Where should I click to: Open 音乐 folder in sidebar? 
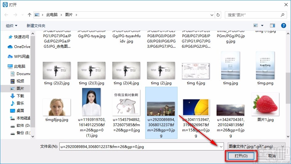[18, 103]
